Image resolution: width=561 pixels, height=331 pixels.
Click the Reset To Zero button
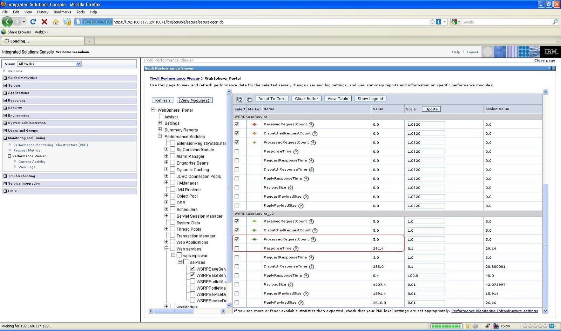tap(272, 99)
